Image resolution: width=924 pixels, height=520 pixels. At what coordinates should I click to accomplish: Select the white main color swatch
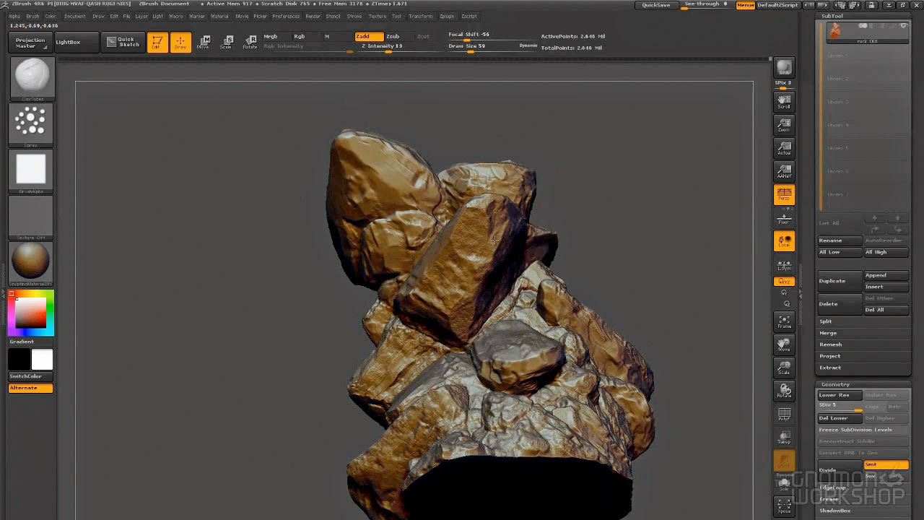pyautogui.click(x=42, y=360)
